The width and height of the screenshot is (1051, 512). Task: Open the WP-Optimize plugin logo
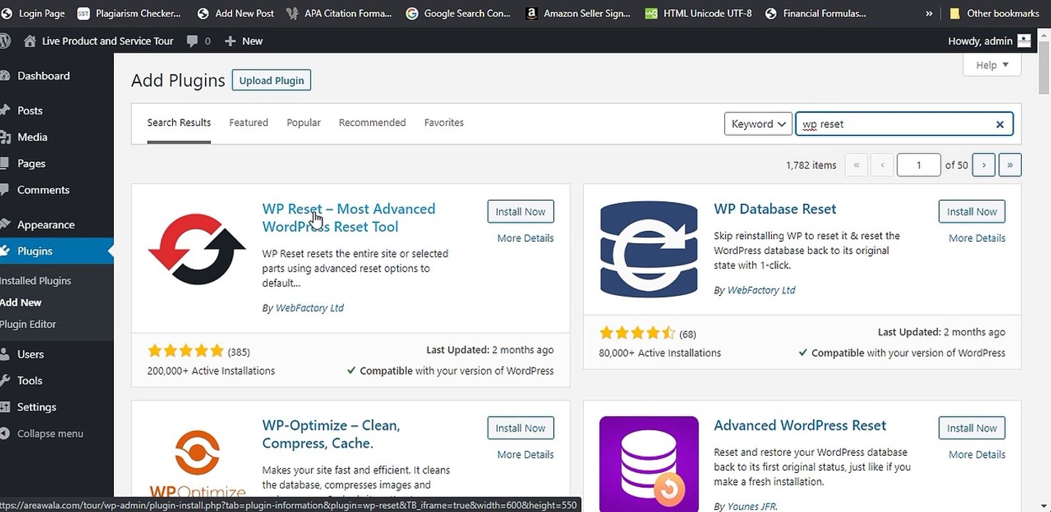coord(197,464)
